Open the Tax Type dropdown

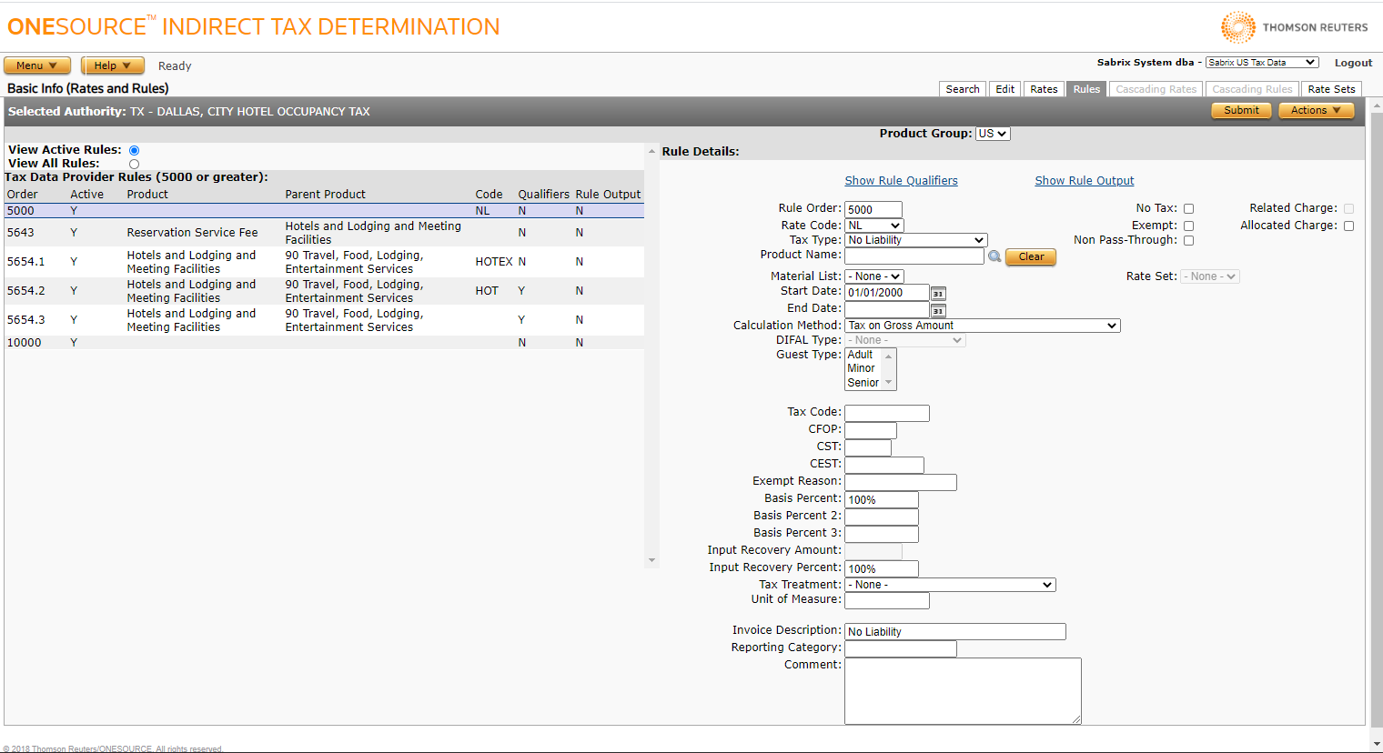click(x=915, y=240)
